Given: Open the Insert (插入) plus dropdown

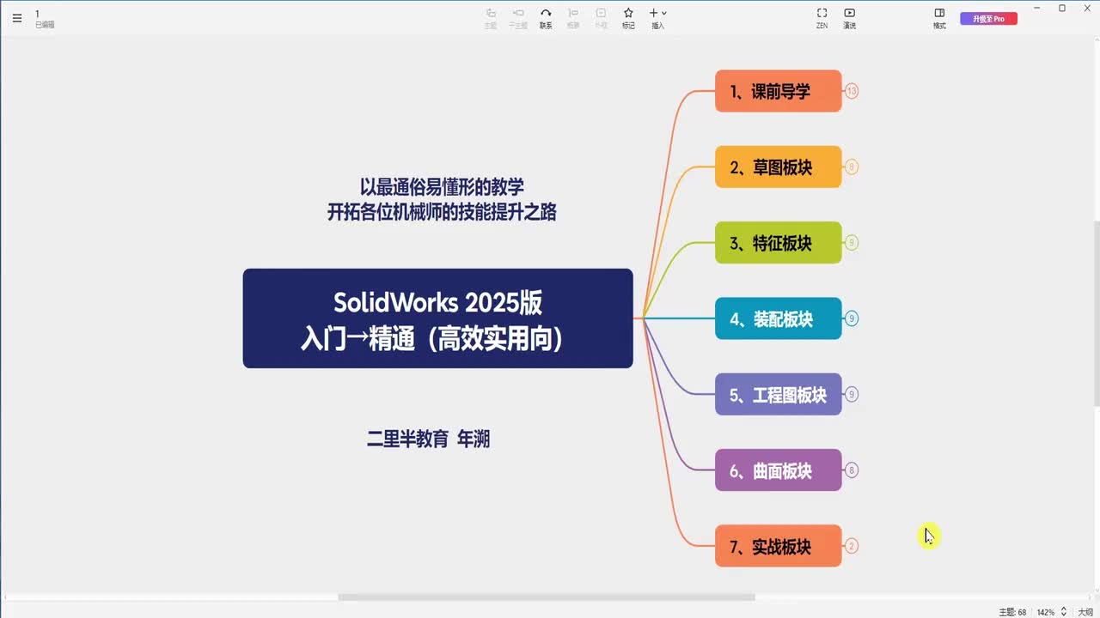Looking at the screenshot, I should [x=657, y=18].
